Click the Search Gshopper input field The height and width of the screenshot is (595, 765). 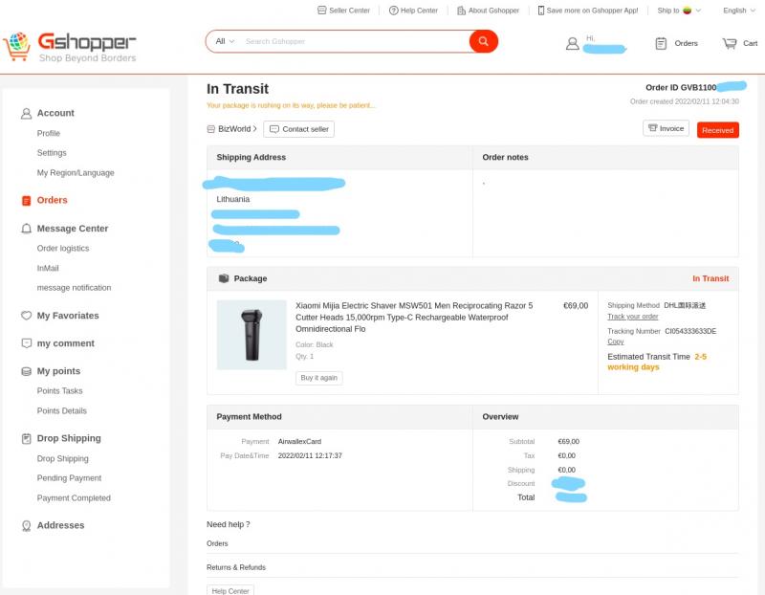(354, 41)
